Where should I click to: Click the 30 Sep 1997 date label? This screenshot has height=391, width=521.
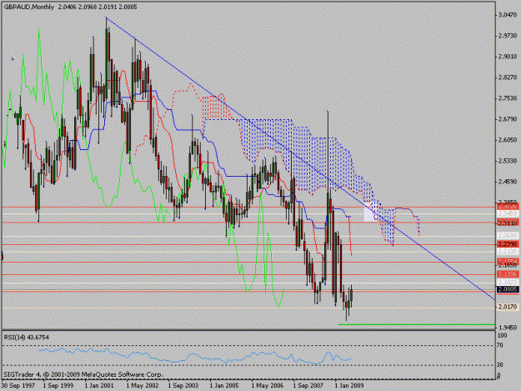pyautogui.click(x=18, y=386)
